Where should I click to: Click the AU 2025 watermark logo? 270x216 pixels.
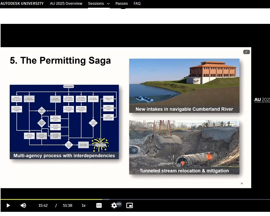click(x=262, y=100)
